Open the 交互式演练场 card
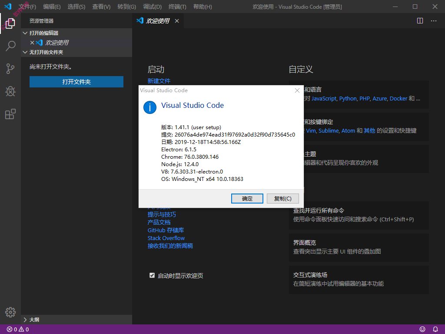Screen dimensions: 445x334 click(x=359, y=280)
